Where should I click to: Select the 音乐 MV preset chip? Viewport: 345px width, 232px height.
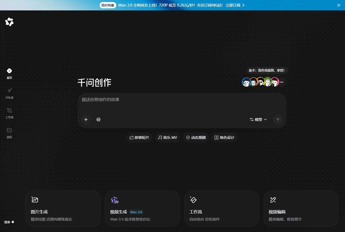point(167,137)
